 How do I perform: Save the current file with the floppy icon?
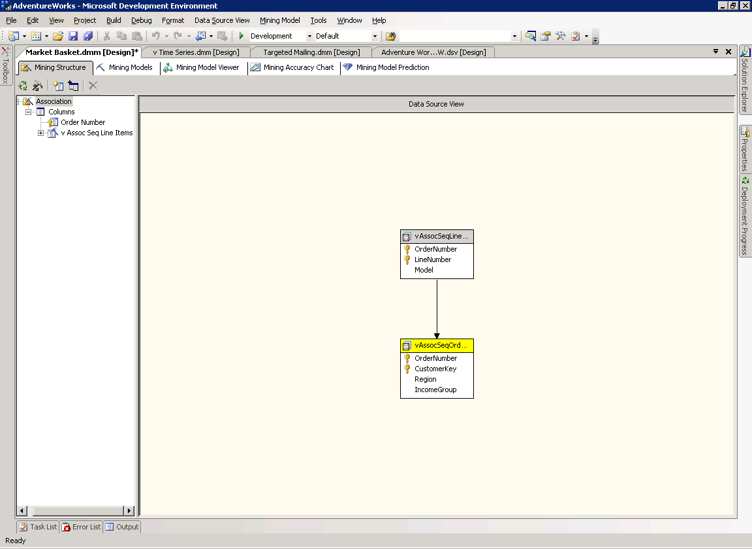pos(73,36)
